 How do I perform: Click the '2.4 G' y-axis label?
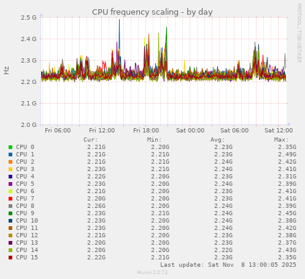point(29,39)
